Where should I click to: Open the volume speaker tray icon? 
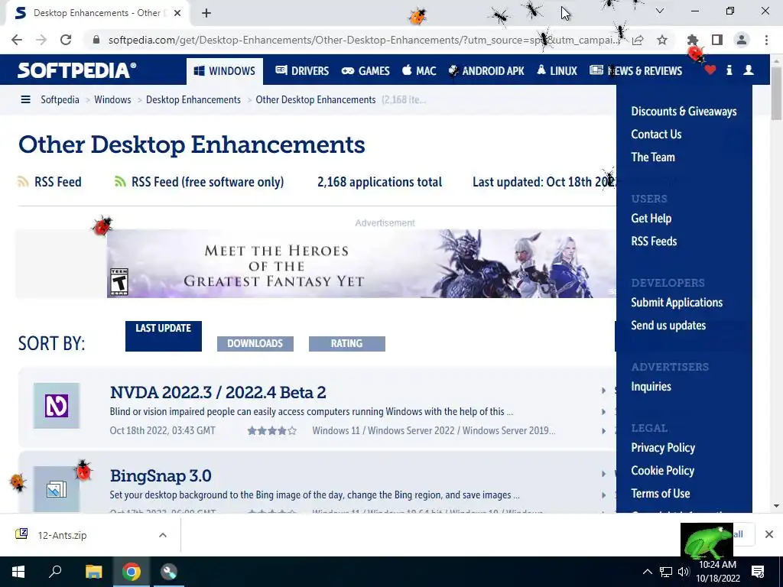[684, 572]
